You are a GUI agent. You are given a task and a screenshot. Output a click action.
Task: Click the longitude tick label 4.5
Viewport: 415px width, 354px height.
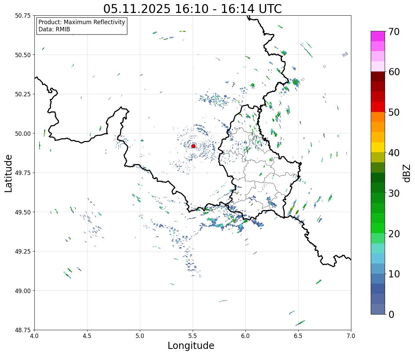pyautogui.click(x=87, y=336)
